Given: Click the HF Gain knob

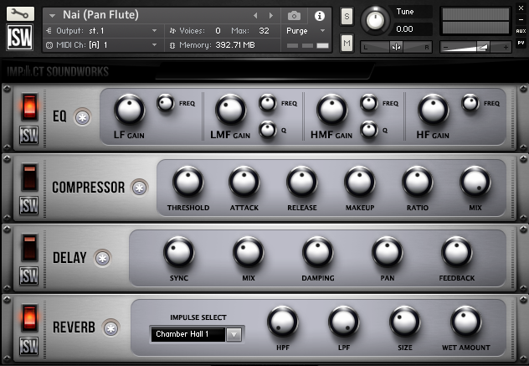Looking at the screenshot, I should click(x=434, y=110).
